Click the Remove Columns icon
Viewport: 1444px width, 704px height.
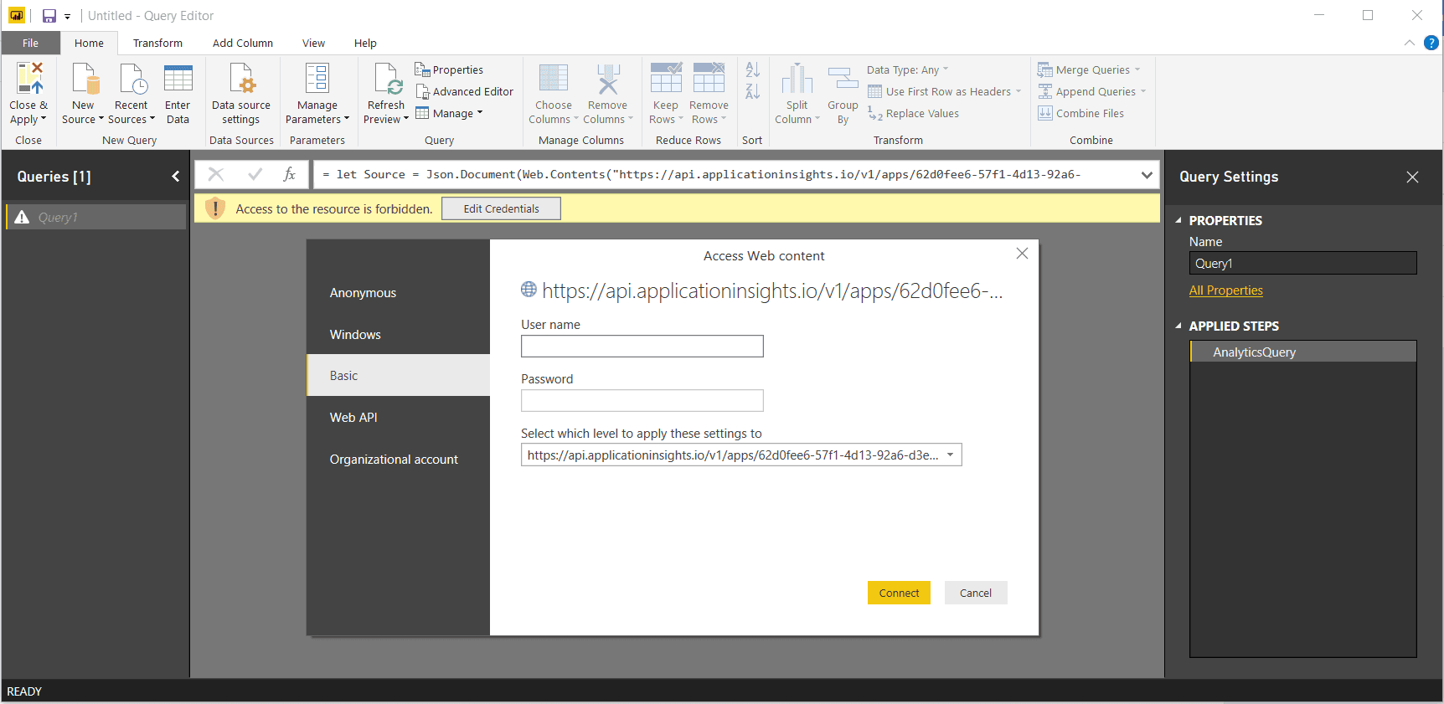click(609, 78)
